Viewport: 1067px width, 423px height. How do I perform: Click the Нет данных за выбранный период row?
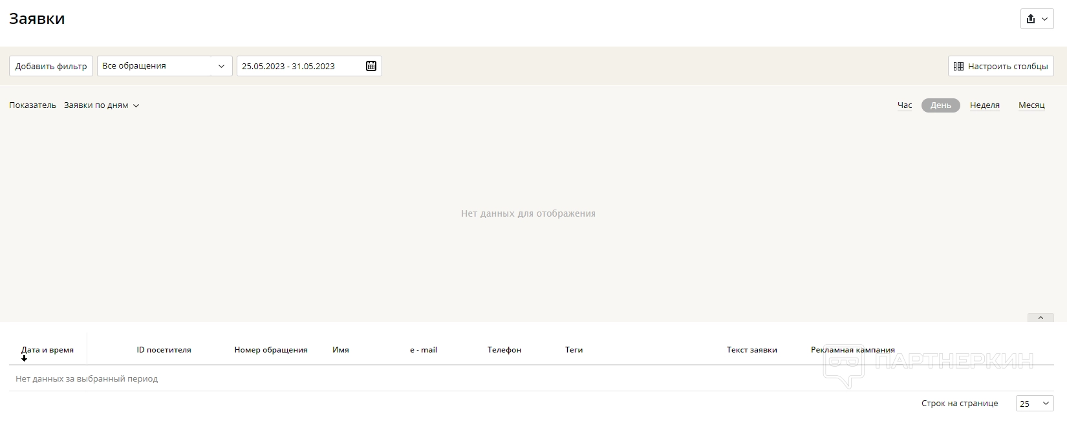coord(532,379)
